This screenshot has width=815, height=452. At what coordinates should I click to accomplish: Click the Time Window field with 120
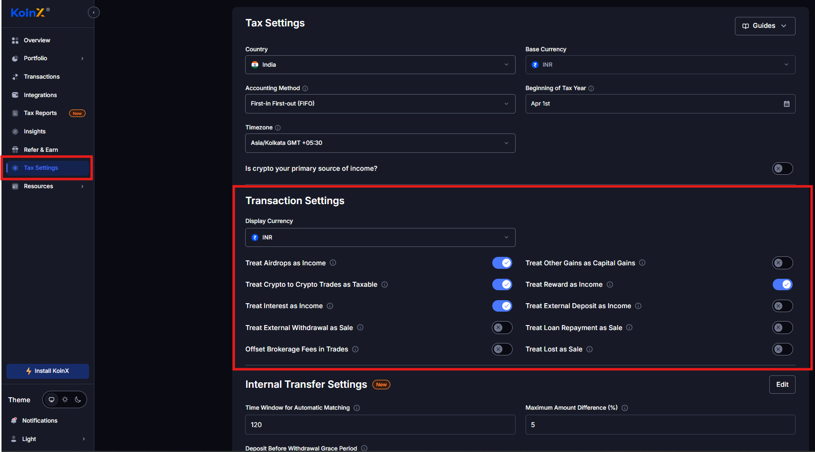pos(380,425)
